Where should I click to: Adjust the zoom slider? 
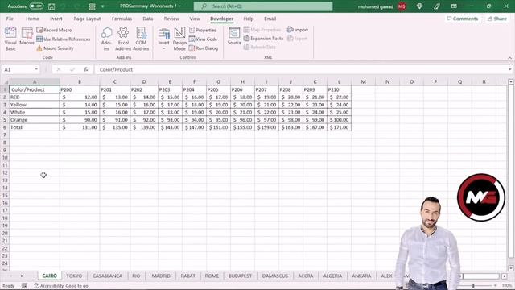473,285
